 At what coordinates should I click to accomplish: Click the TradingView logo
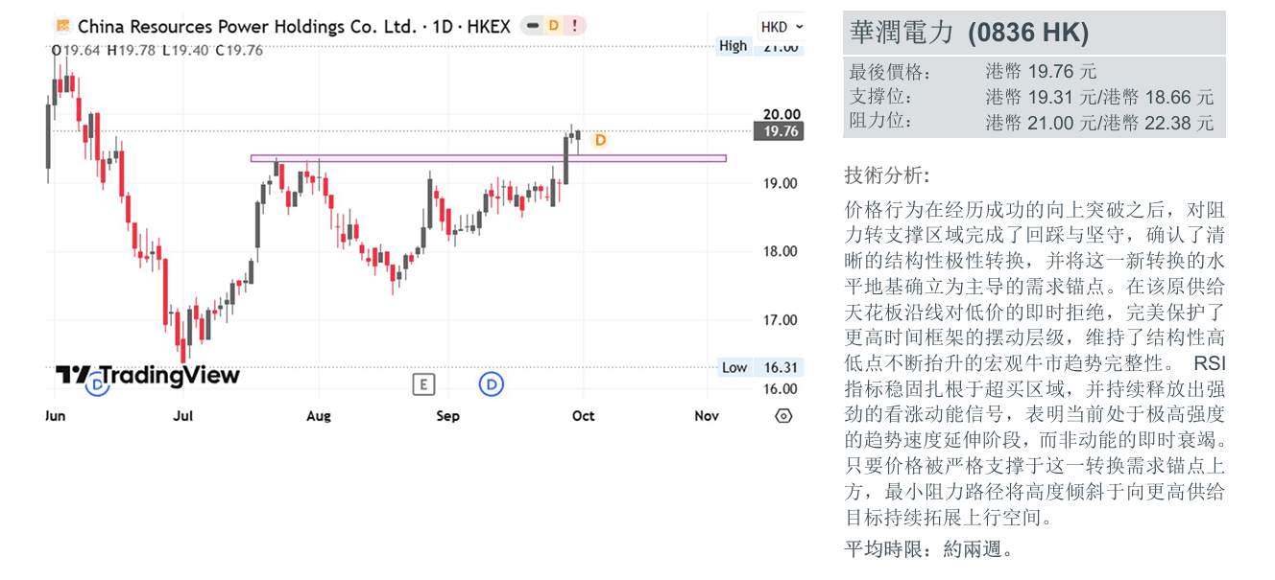147,375
